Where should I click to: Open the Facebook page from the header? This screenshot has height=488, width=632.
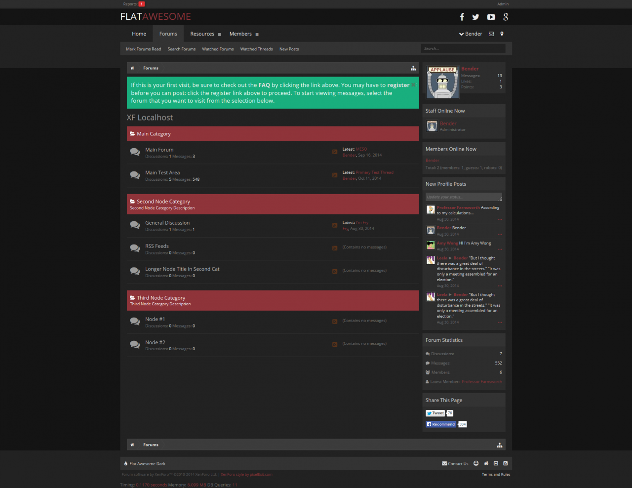tap(462, 17)
